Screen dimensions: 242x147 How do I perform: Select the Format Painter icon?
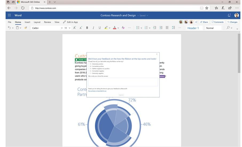coord(26,28)
